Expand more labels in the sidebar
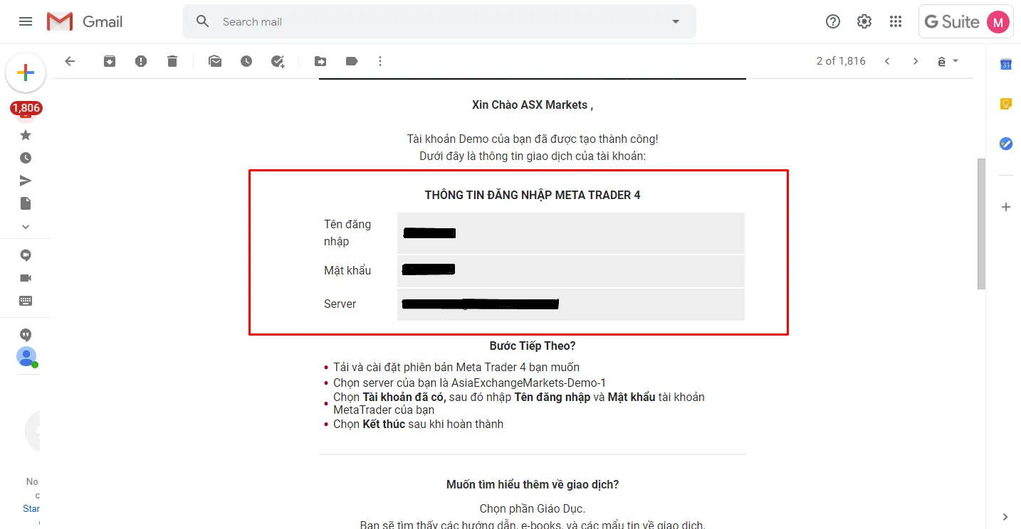The width and height of the screenshot is (1021, 529). tap(26, 227)
